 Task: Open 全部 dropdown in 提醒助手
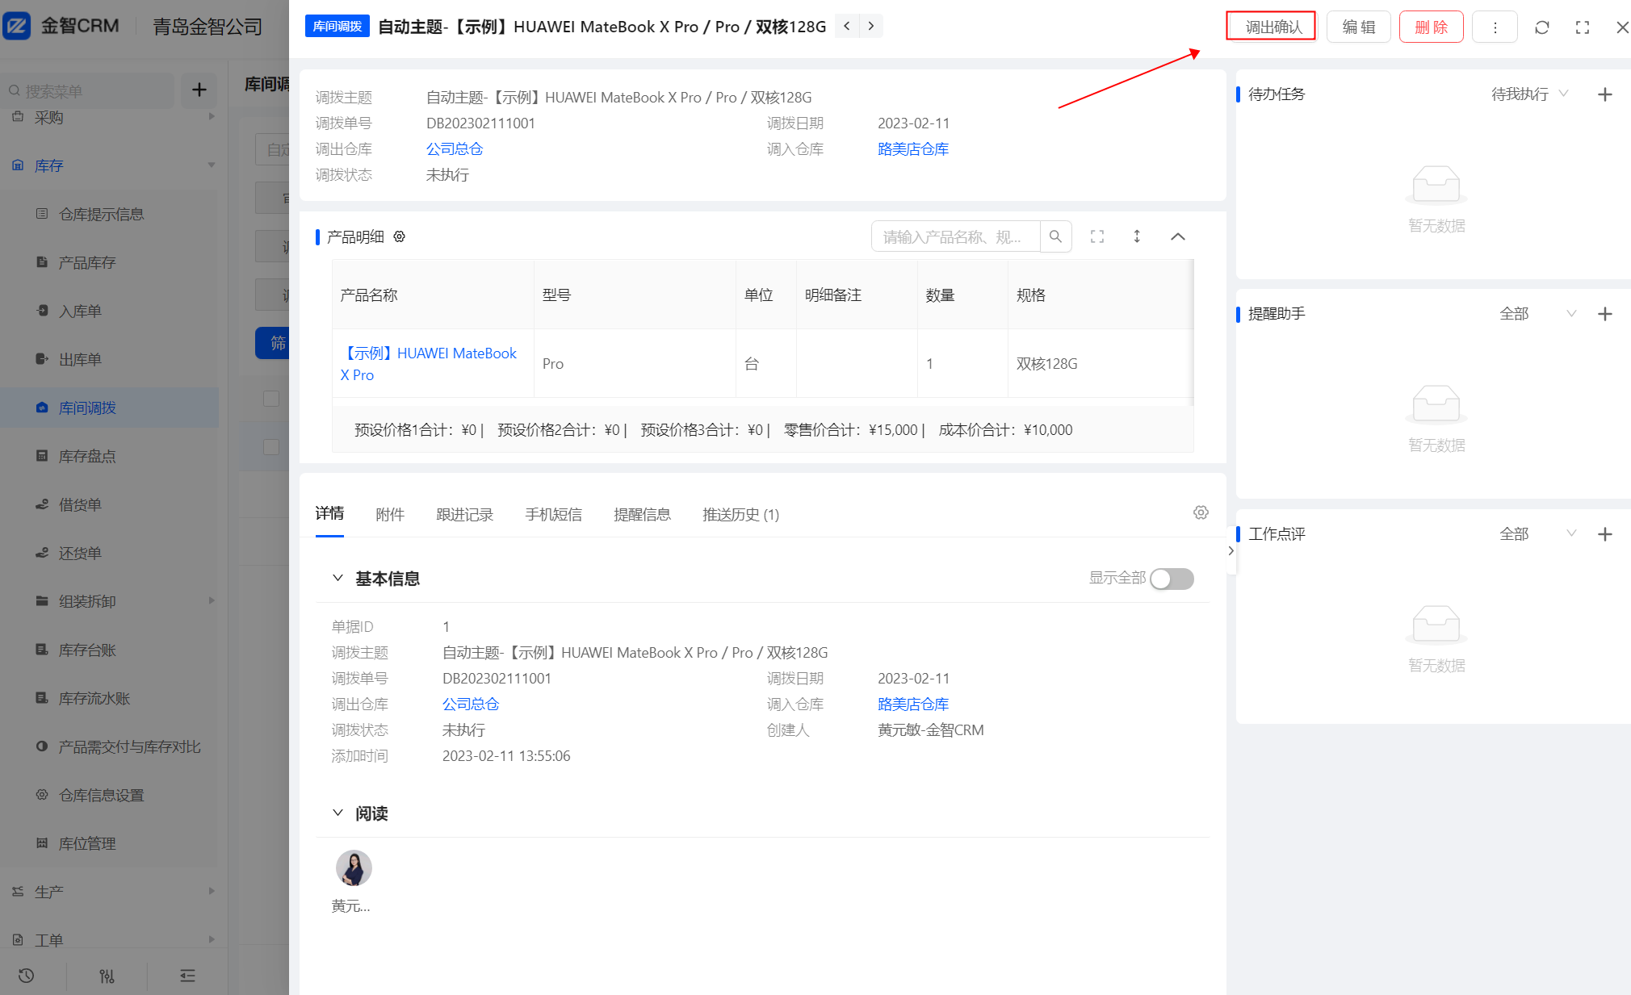pyautogui.click(x=1538, y=313)
